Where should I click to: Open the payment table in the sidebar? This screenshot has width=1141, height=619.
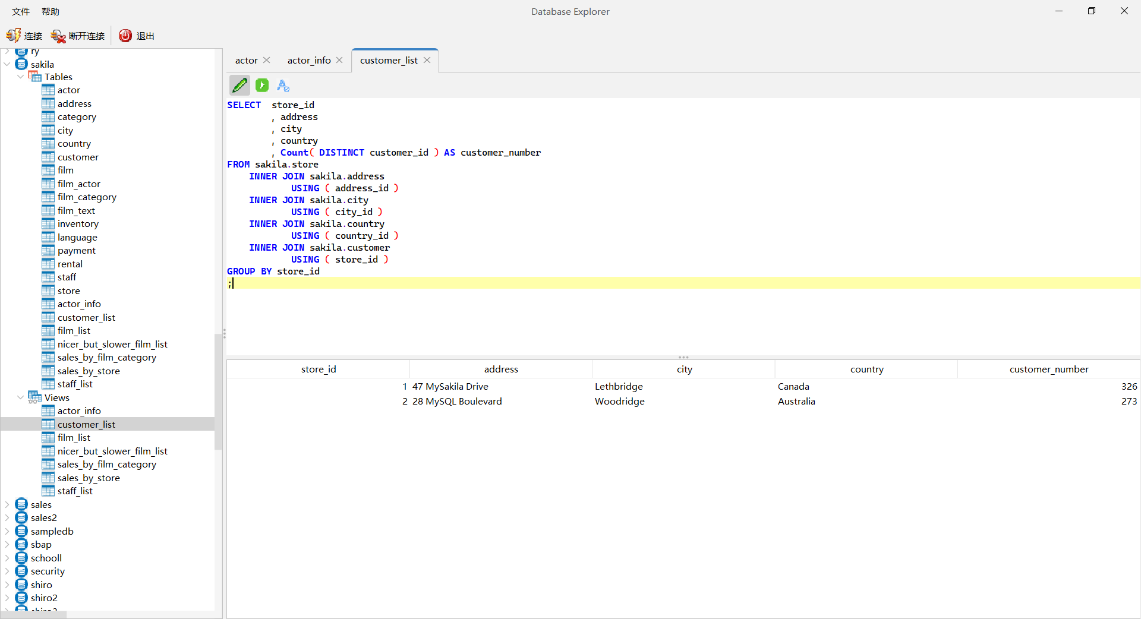[x=75, y=250]
